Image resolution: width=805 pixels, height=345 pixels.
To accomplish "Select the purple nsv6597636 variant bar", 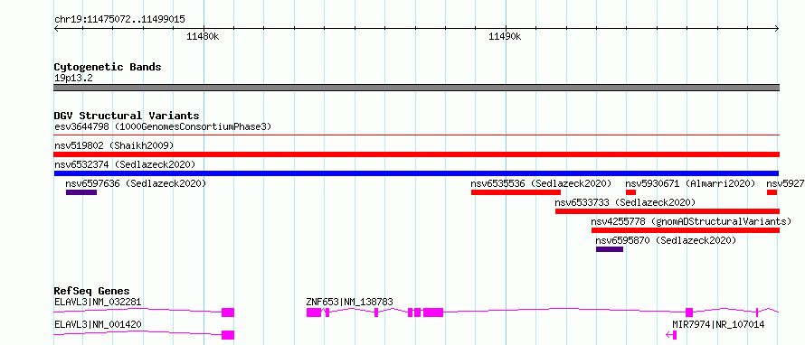I will click(81, 192).
